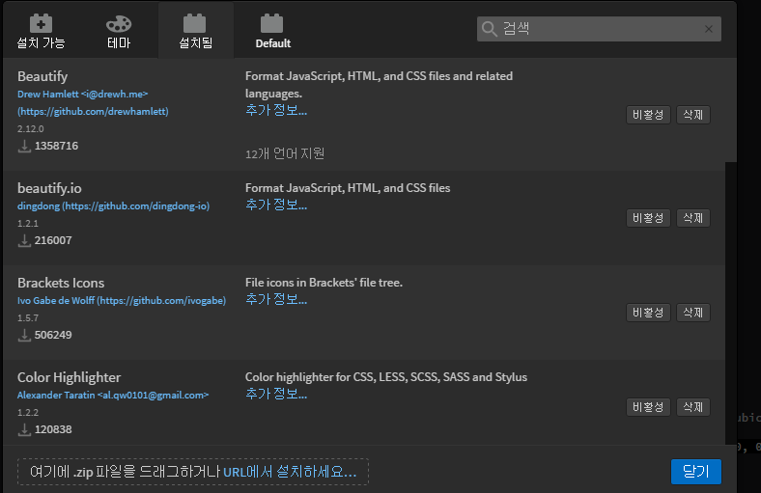Open the 설치 가능 (Available) tab
The width and height of the screenshot is (761, 493).
coord(41,32)
